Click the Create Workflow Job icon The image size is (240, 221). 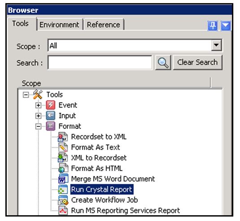pyautogui.click(x=63, y=200)
